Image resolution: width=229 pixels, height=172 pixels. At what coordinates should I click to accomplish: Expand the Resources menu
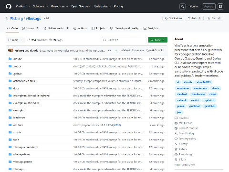59,6
